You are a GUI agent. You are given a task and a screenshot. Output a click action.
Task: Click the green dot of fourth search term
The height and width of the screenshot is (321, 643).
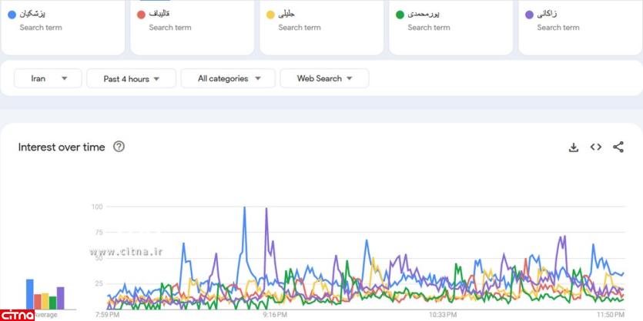399,15
